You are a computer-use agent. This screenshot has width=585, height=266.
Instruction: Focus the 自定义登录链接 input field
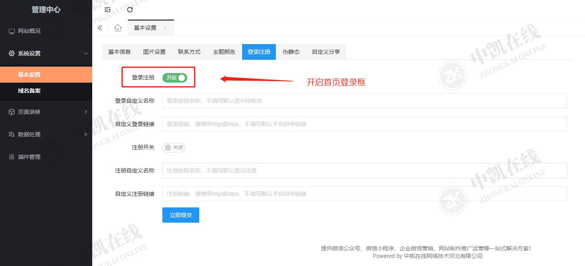tap(365, 124)
